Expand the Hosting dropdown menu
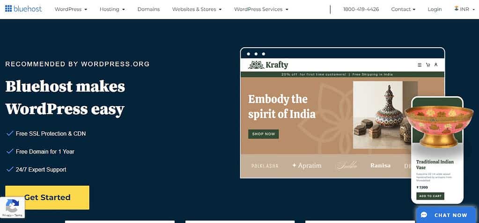Screen dimensions: 479x223 112,9
